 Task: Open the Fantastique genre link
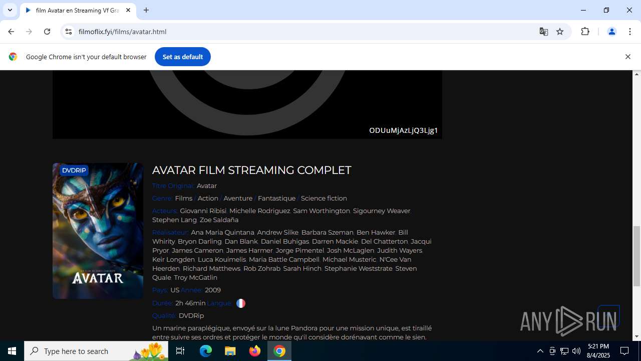click(276, 198)
